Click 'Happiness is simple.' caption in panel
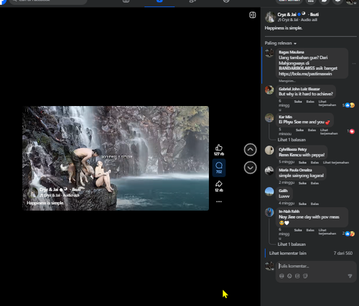The height and width of the screenshot is (306, 359). coord(284,28)
